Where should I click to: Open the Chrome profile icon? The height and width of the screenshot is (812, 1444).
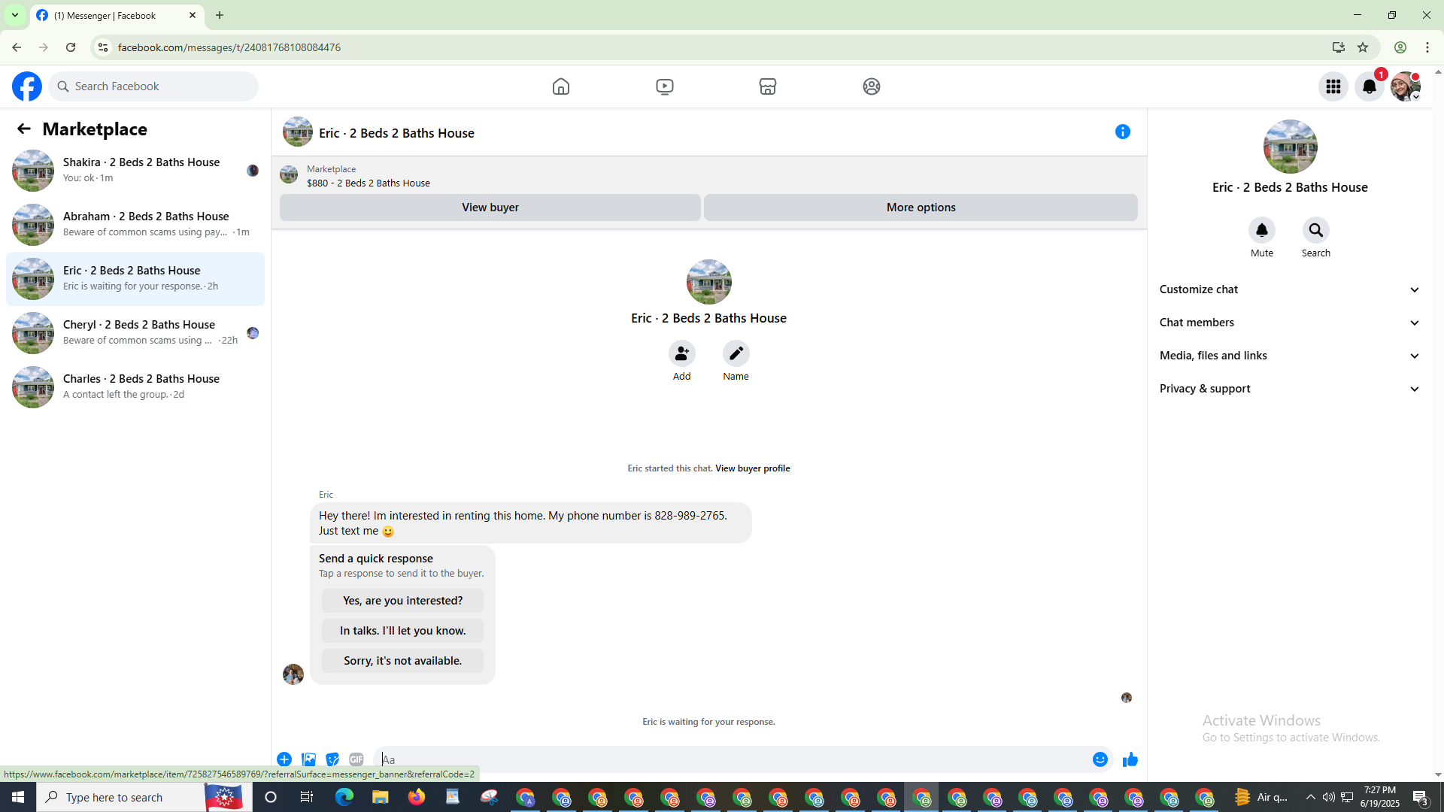pos(1400,47)
